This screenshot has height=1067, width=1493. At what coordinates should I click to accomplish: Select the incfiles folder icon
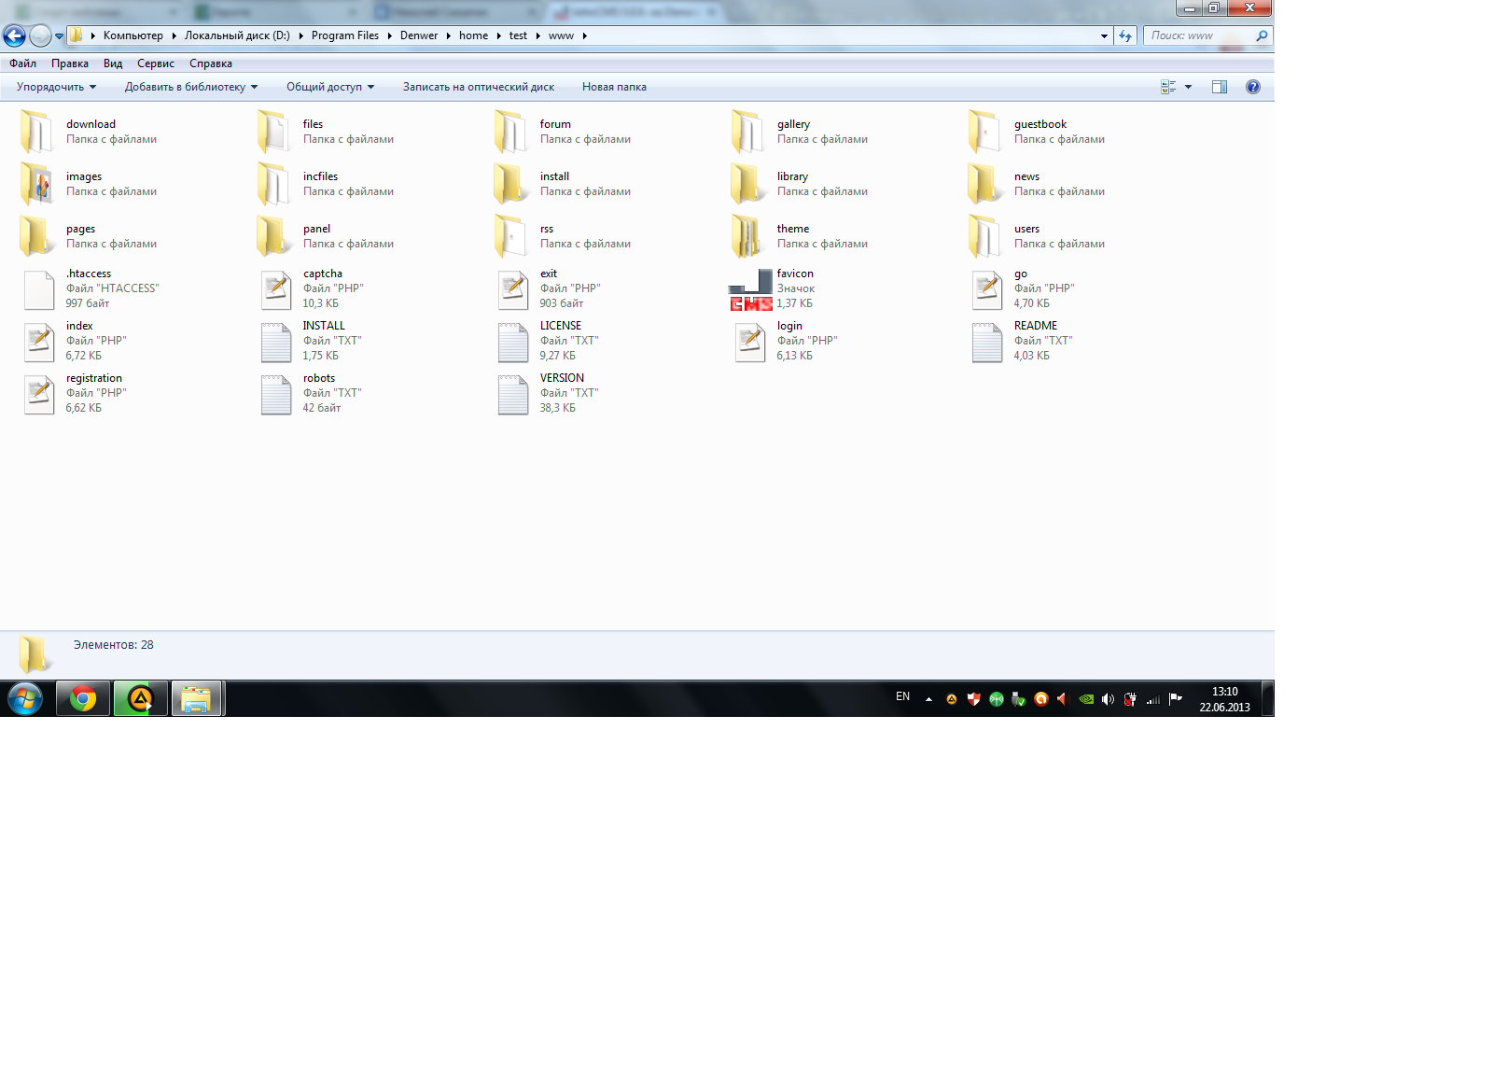click(274, 184)
